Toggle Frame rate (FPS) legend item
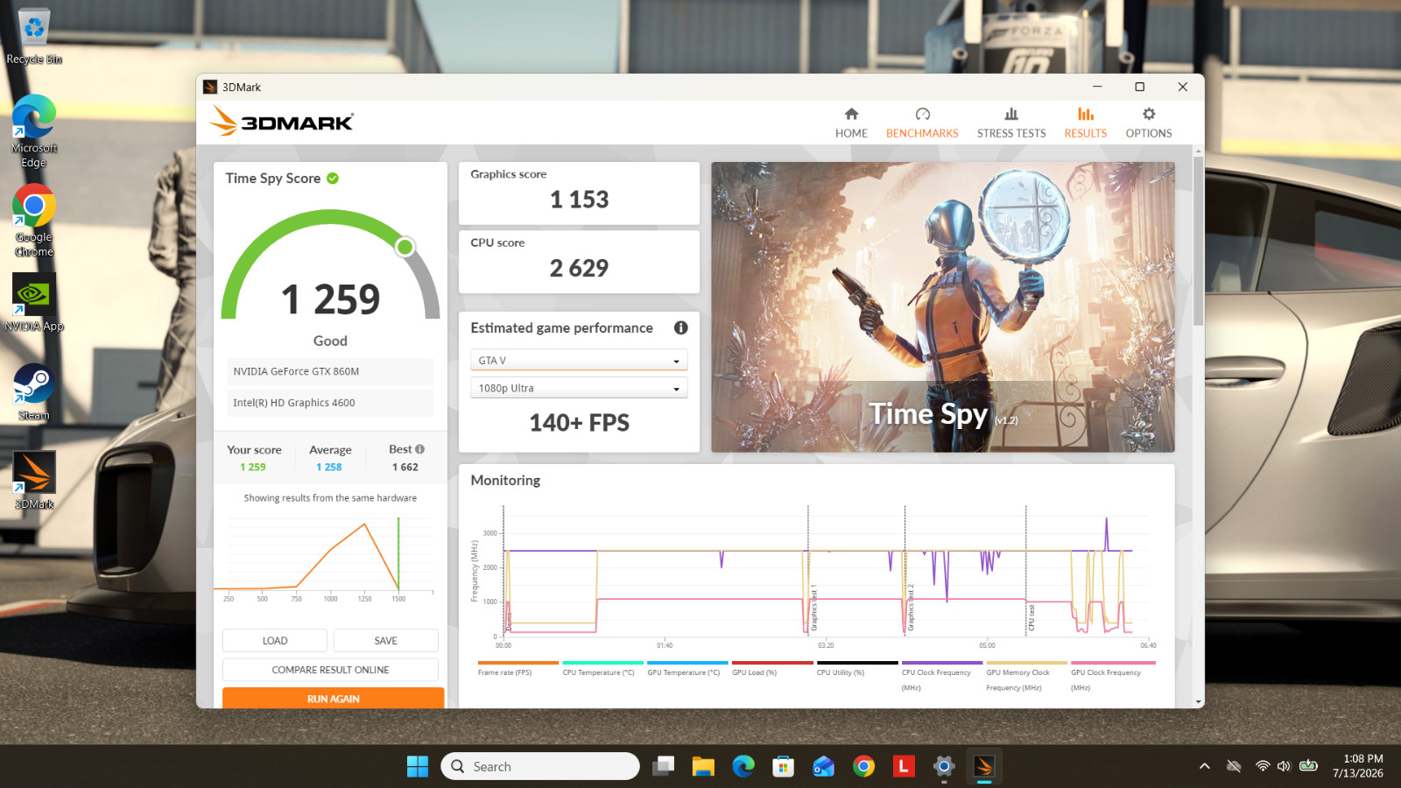Screen dimensions: 1401x788 pyautogui.click(x=517, y=669)
